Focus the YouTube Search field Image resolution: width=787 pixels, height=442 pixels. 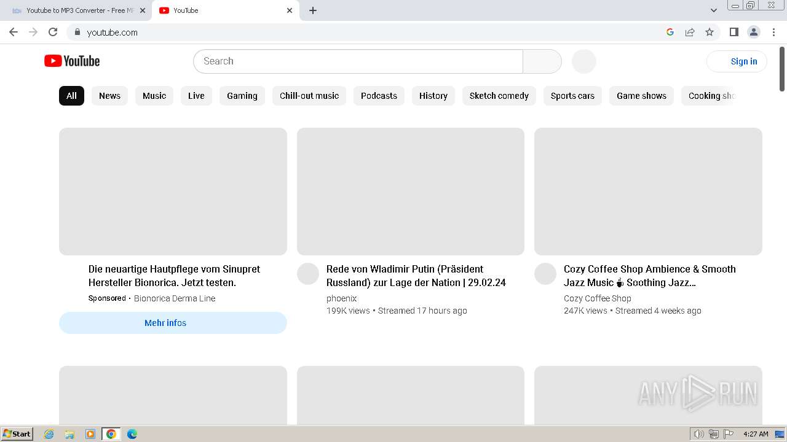pyautogui.click(x=358, y=61)
